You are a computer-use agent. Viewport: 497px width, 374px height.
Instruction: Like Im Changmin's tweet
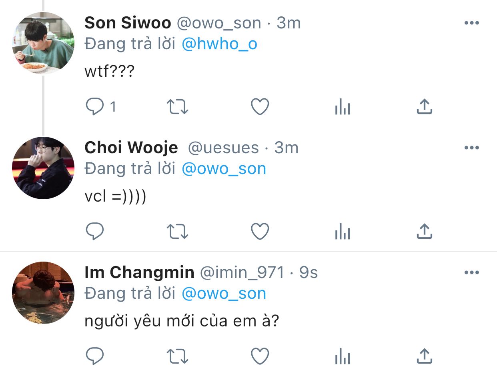[x=260, y=356]
